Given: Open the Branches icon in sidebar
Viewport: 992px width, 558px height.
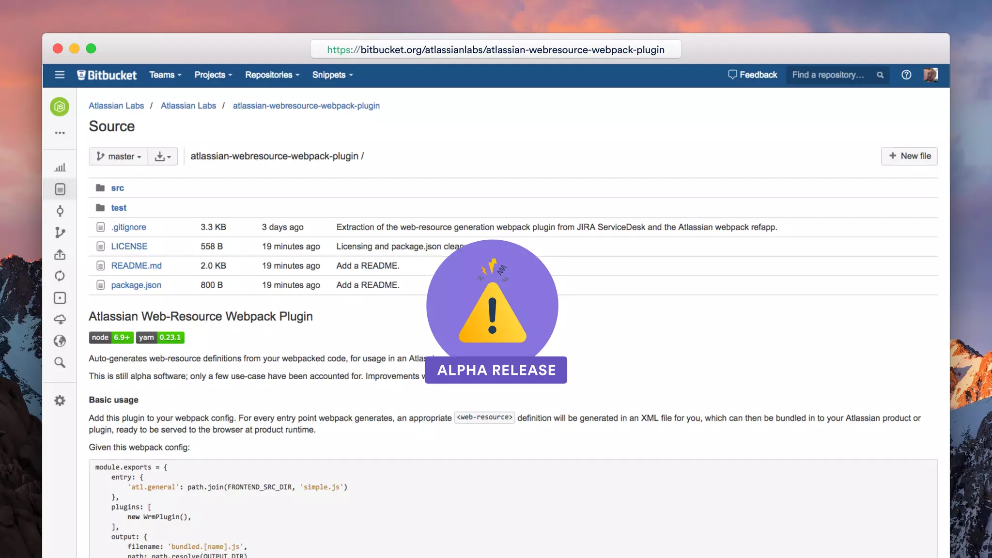Looking at the screenshot, I should coord(60,233).
